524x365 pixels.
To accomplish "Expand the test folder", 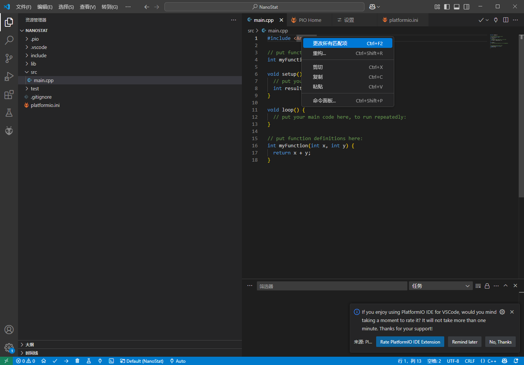I will click(x=130, y=89).
